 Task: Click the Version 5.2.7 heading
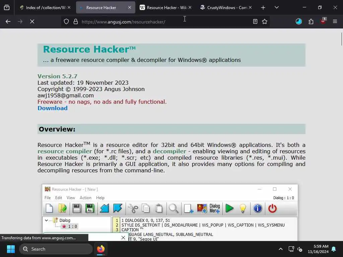57,76
